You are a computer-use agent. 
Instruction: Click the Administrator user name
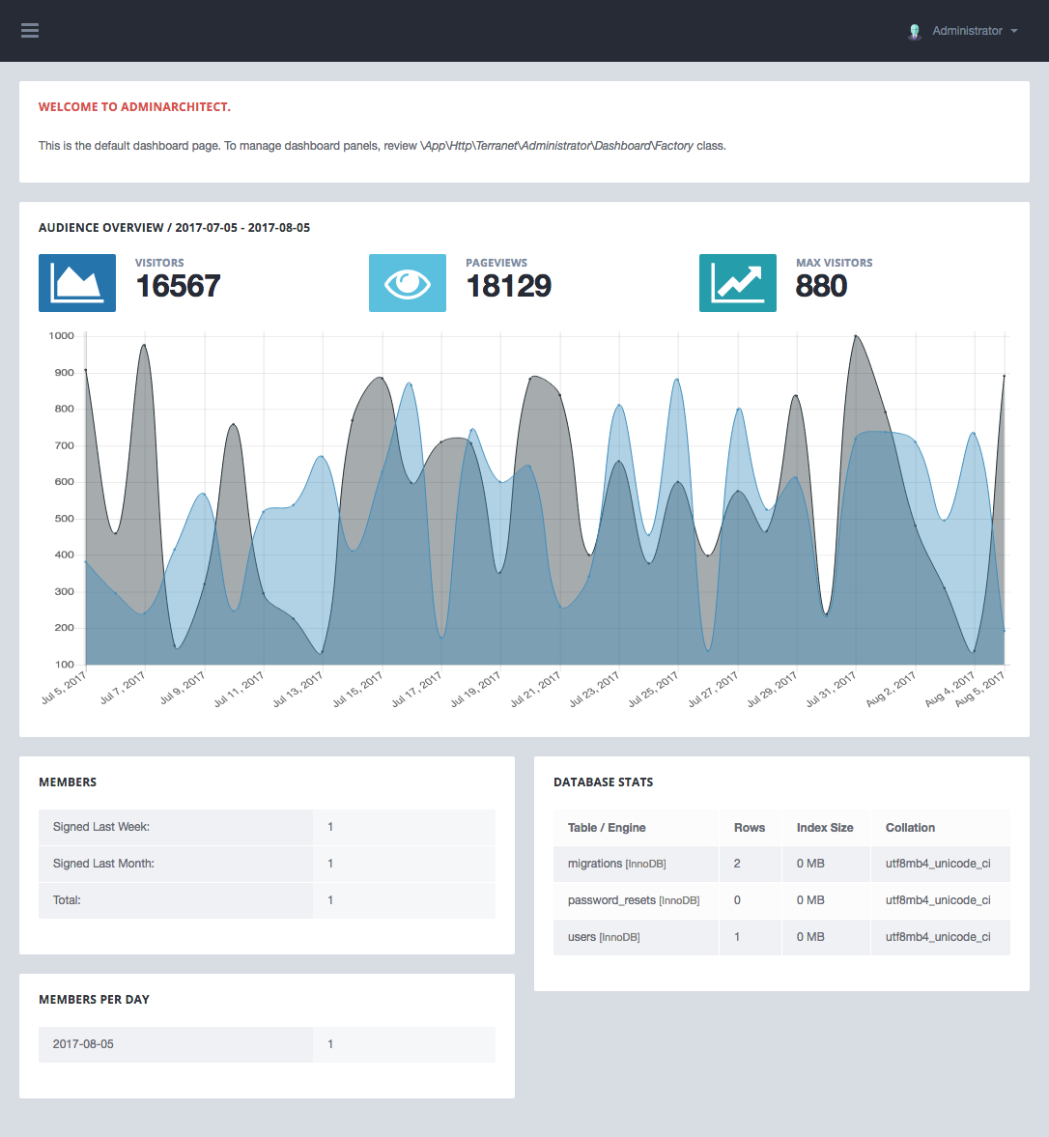967,31
